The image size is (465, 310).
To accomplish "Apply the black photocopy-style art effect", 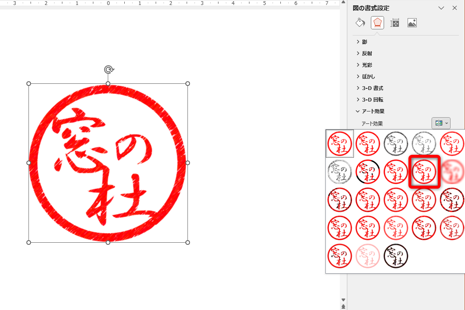I will coord(396,256).
